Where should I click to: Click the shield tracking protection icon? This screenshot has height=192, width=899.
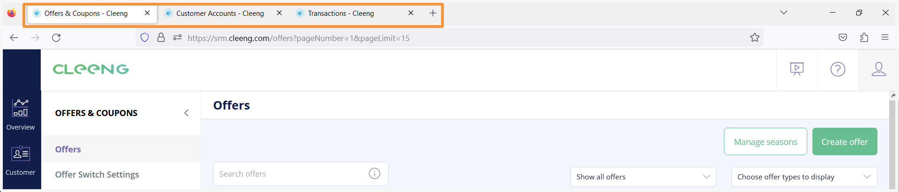(x=145, y=38)
